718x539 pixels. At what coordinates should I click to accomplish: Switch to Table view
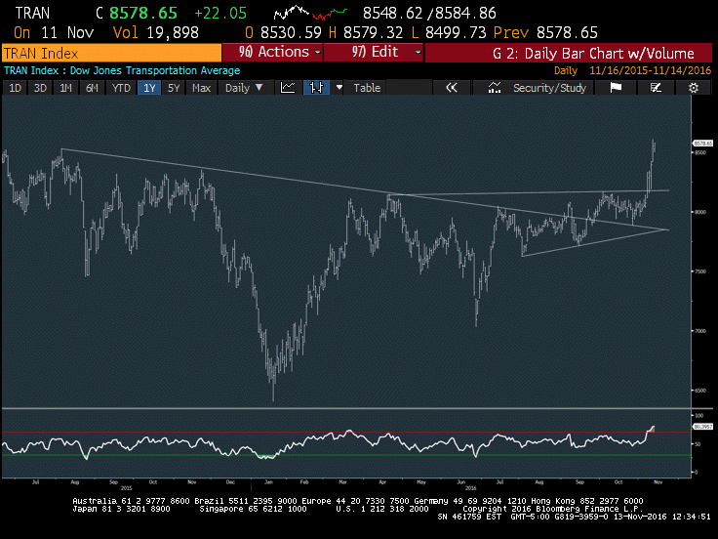pyautogui.click(x=367, y=88)
